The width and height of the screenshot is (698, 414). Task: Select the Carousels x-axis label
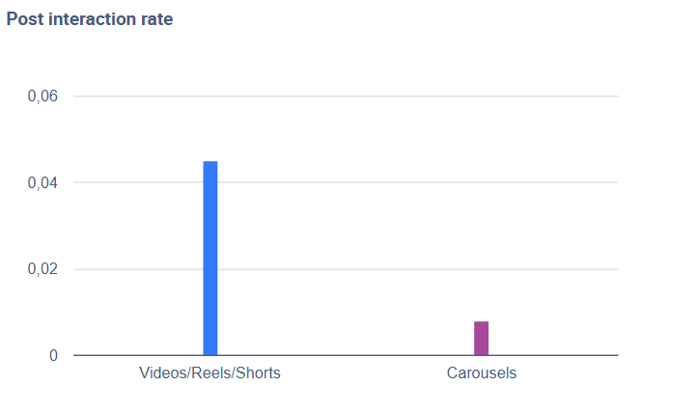[x=481, y=373]
